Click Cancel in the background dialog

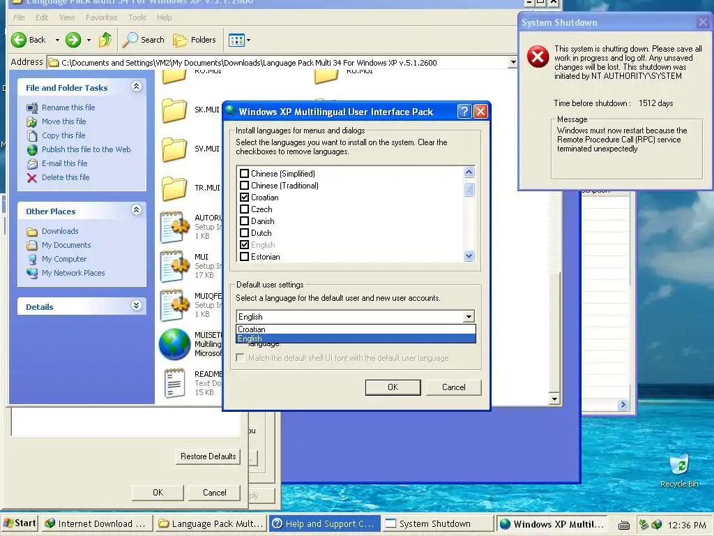215,493
